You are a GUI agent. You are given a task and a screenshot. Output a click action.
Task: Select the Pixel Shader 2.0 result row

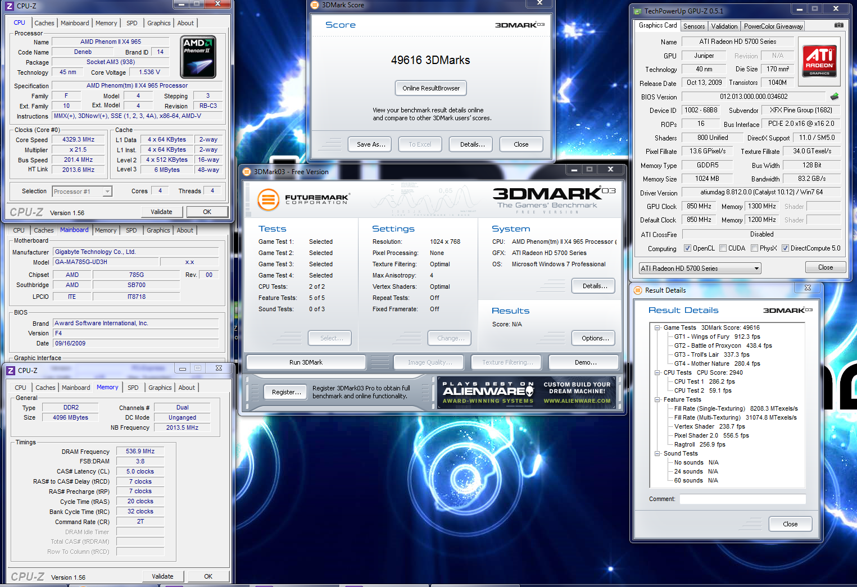[x=711, y=435]
